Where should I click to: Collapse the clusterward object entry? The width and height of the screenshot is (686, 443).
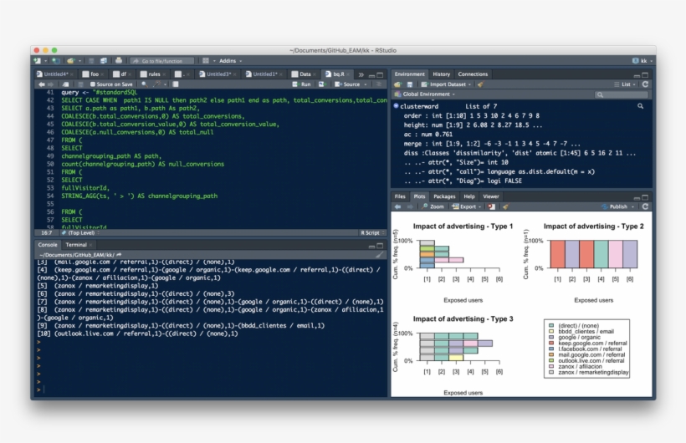coord(396,106)
